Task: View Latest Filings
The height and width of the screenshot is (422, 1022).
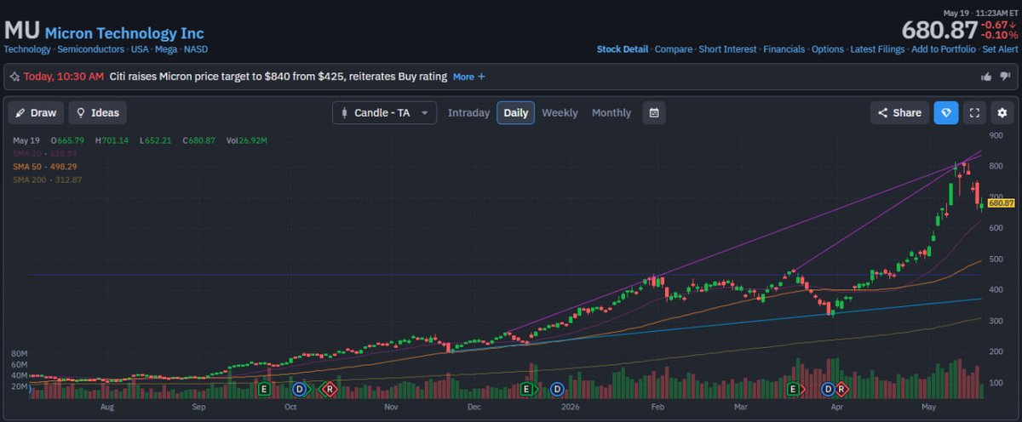Action: click(877, 49)
